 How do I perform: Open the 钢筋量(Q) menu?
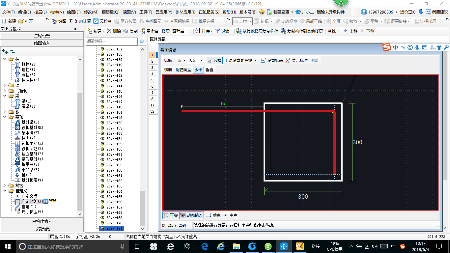tap(110, 12)
